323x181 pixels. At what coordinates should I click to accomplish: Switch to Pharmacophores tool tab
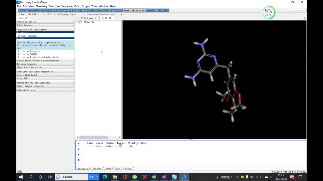pos(111,10)
